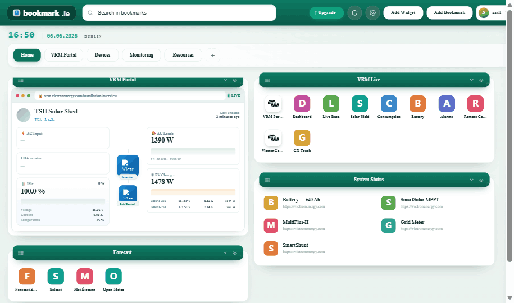Click the refresh icon in header
Image resolution: width=514 pixels, height=303 pixels.
(x=354, y=13)
